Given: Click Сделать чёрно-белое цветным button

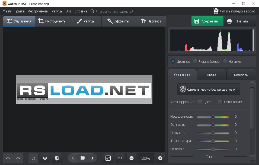Looking at the screenshot, I should [209, 89].
